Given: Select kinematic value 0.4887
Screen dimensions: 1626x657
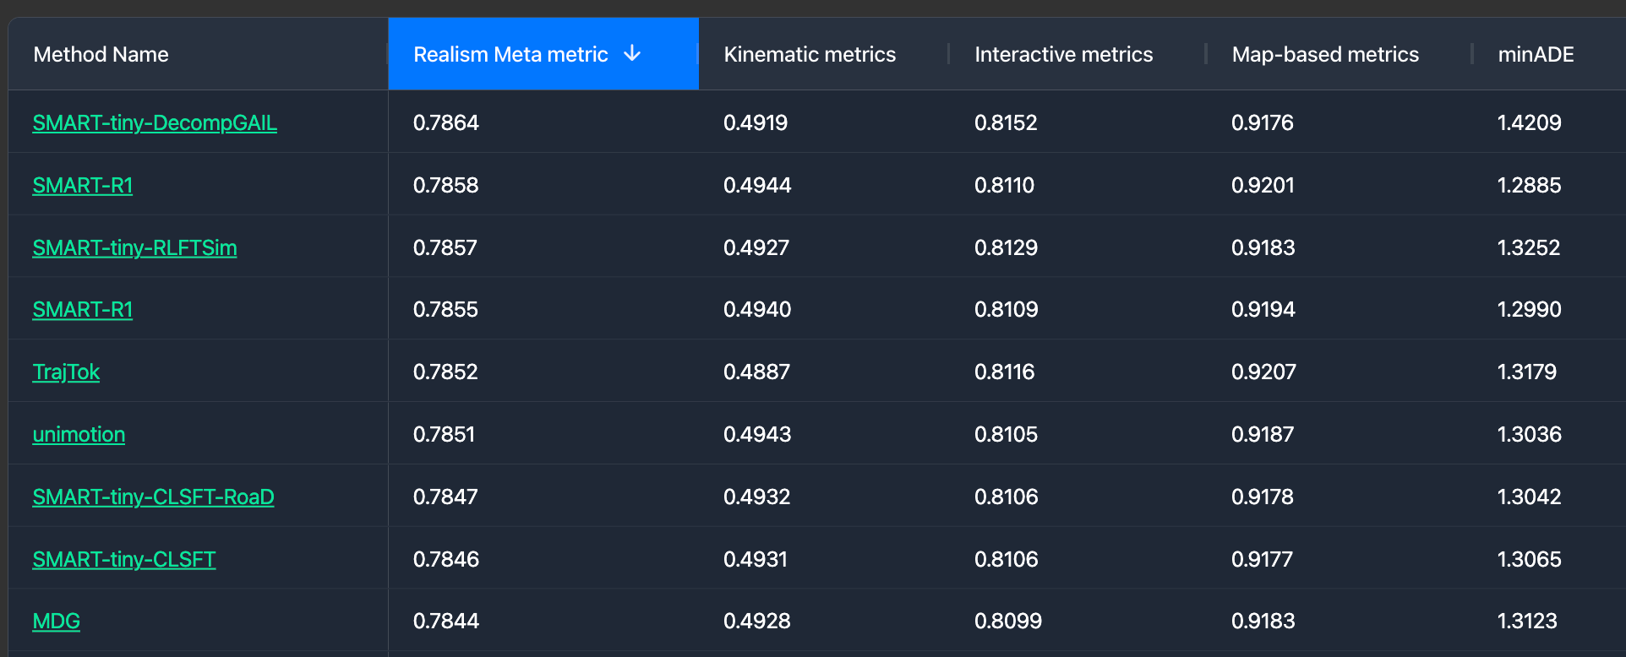Looking at the screenshot, I should (756, 372).
